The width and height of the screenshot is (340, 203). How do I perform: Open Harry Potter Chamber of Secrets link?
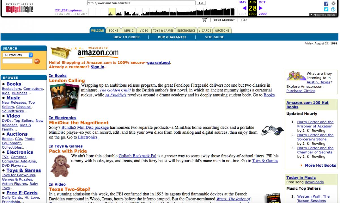point(315,150)
